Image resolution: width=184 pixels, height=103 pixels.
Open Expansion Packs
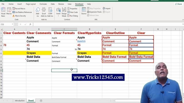[94, 12]
